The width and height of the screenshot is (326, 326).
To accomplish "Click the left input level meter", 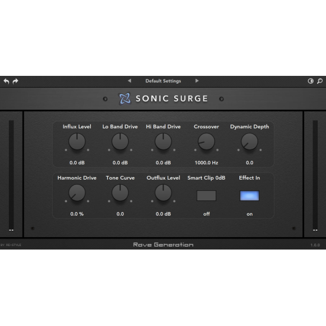I will pyautogui.click(x=11, y=175).
